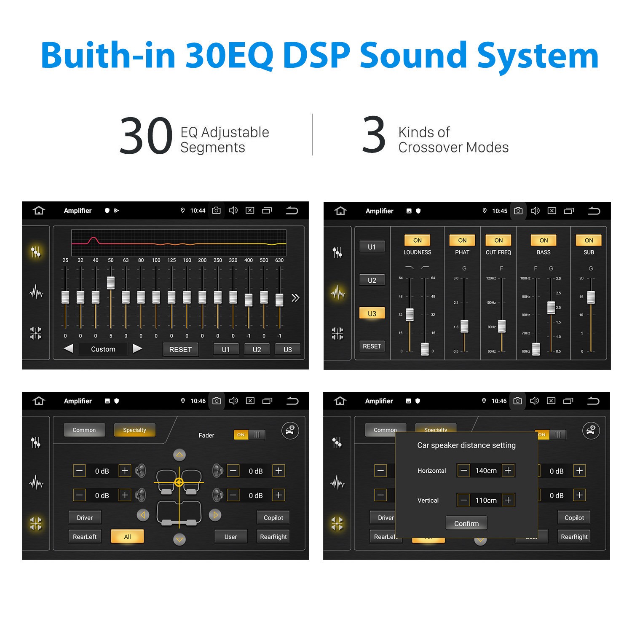Image resolution: width=632 pixels, height=632 pixels.
Task: Select previous EQ preset with left triangle
Action: (x=69, y=348)
